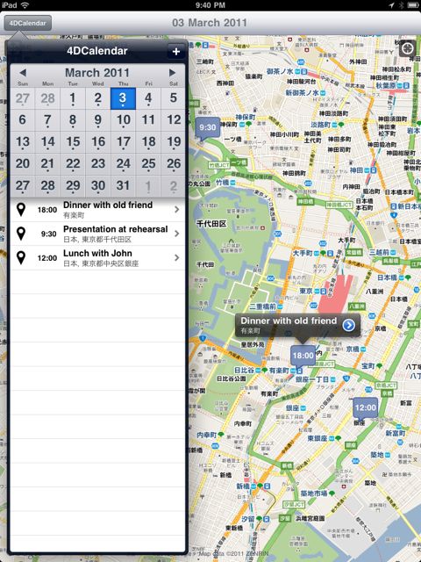Tap location pin of Presentation at rehearsal
The image size is (421, 562).
click(21, 234)
